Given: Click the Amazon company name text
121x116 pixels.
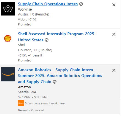Looking at the screenshot, I should [25, 87].
